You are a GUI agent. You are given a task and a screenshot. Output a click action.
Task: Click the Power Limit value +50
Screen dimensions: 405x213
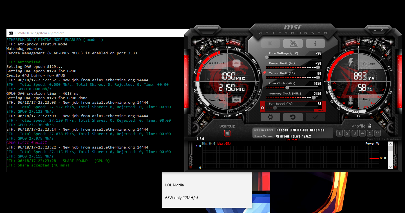(x=318, y=63)
